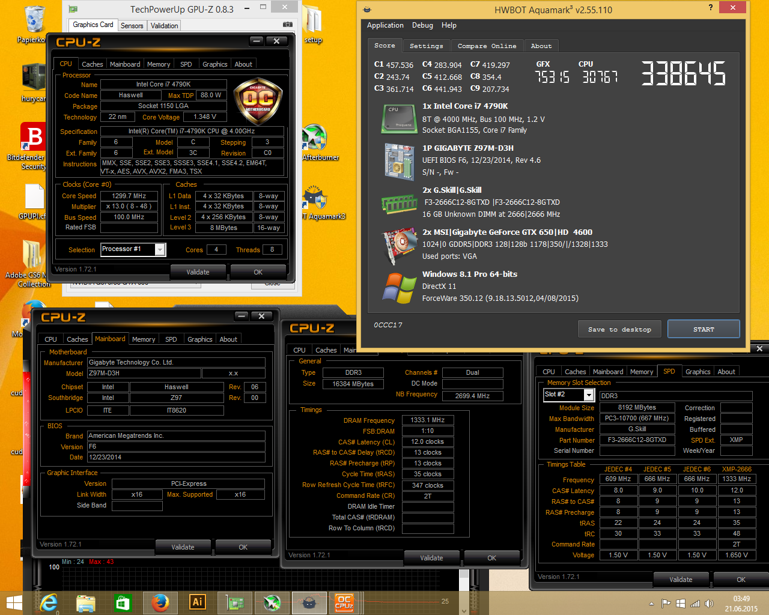Click START button in Aquamark
The width and height of the screenshot is (769, 615).
(x=704, y=329)
